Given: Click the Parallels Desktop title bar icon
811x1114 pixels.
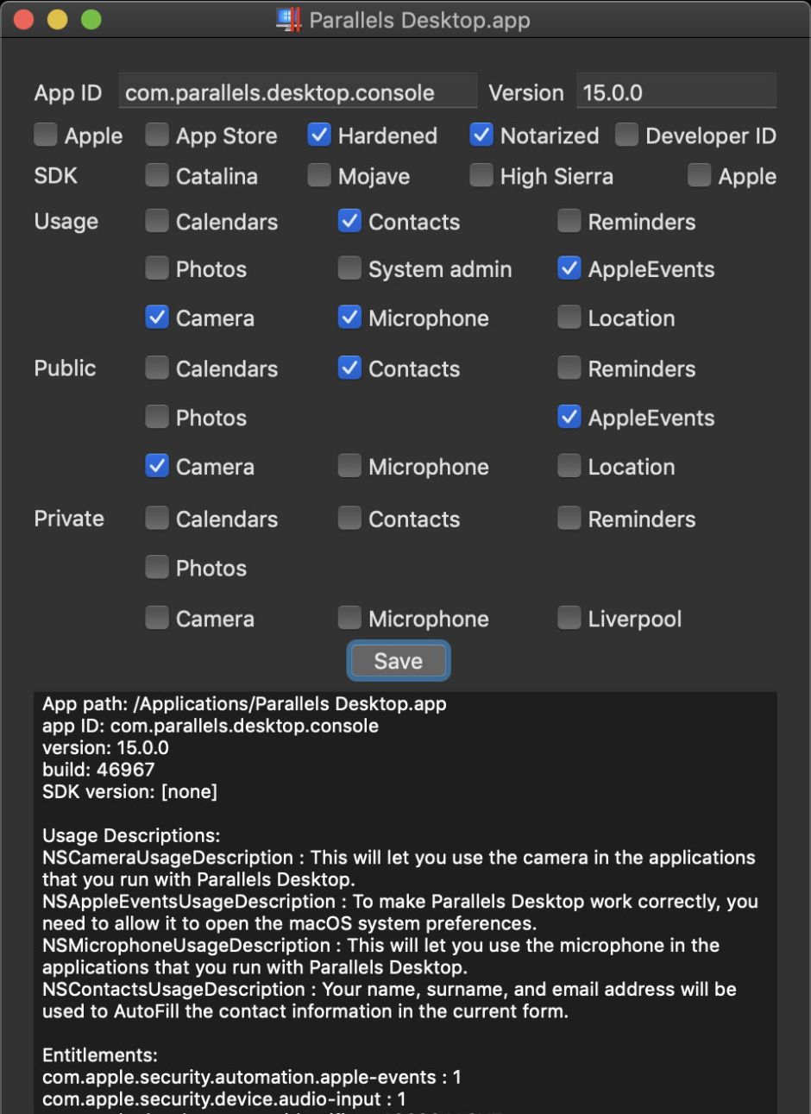Looking at the screenshot, I should [x=289, y=19].
